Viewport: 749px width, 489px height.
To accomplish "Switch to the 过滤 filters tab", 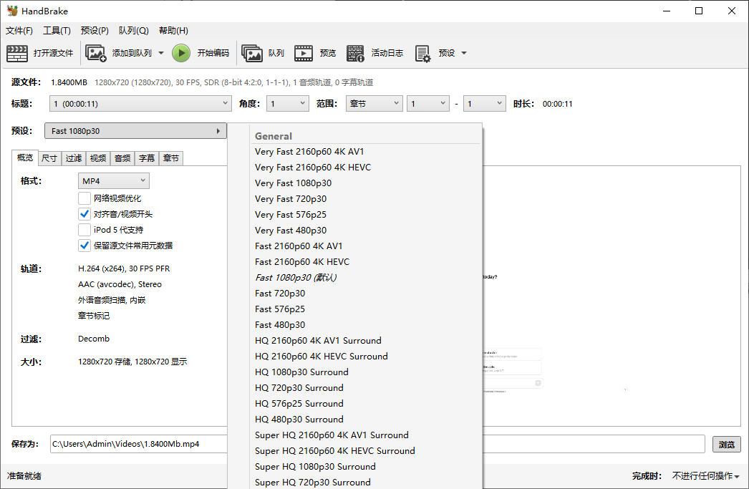I will 74,158.
